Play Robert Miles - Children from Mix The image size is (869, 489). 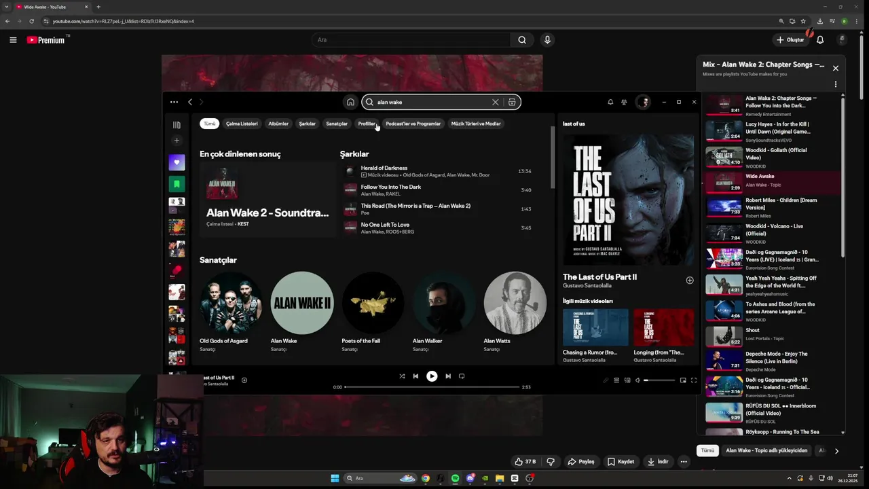773,208
